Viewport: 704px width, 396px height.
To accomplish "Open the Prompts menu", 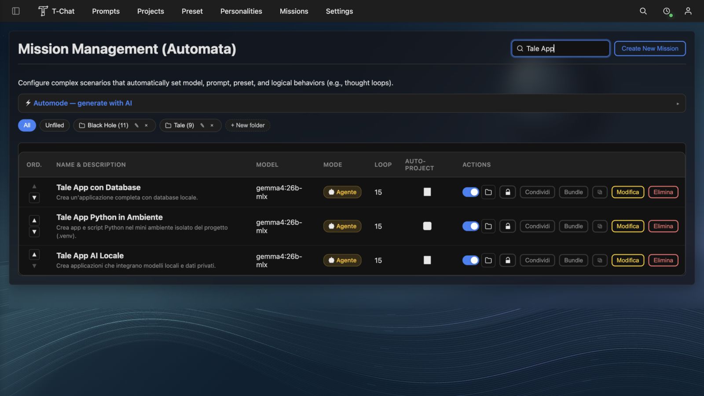I will point(106,11).
